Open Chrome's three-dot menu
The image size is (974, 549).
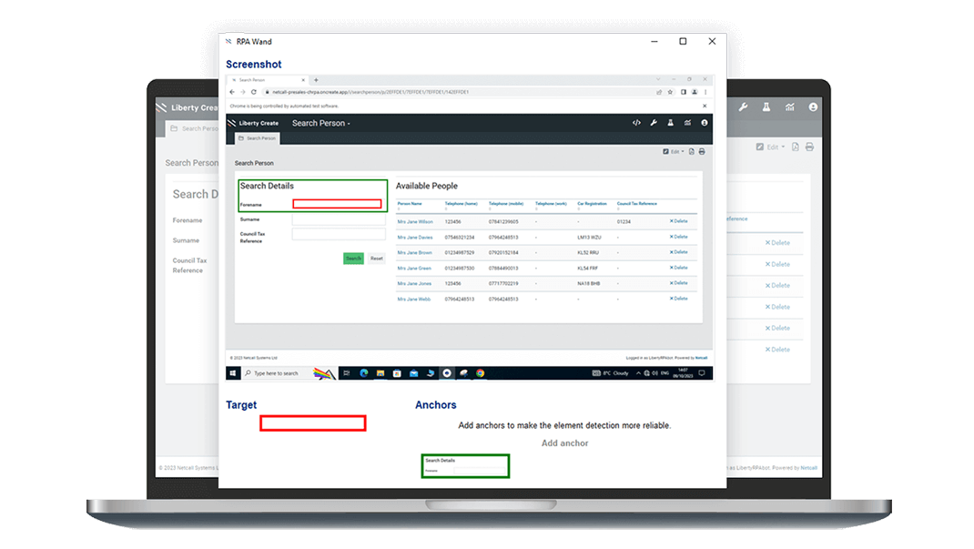[705, 92]
